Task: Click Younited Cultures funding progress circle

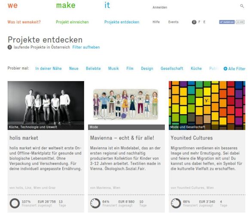Action: tap(176, 203)
